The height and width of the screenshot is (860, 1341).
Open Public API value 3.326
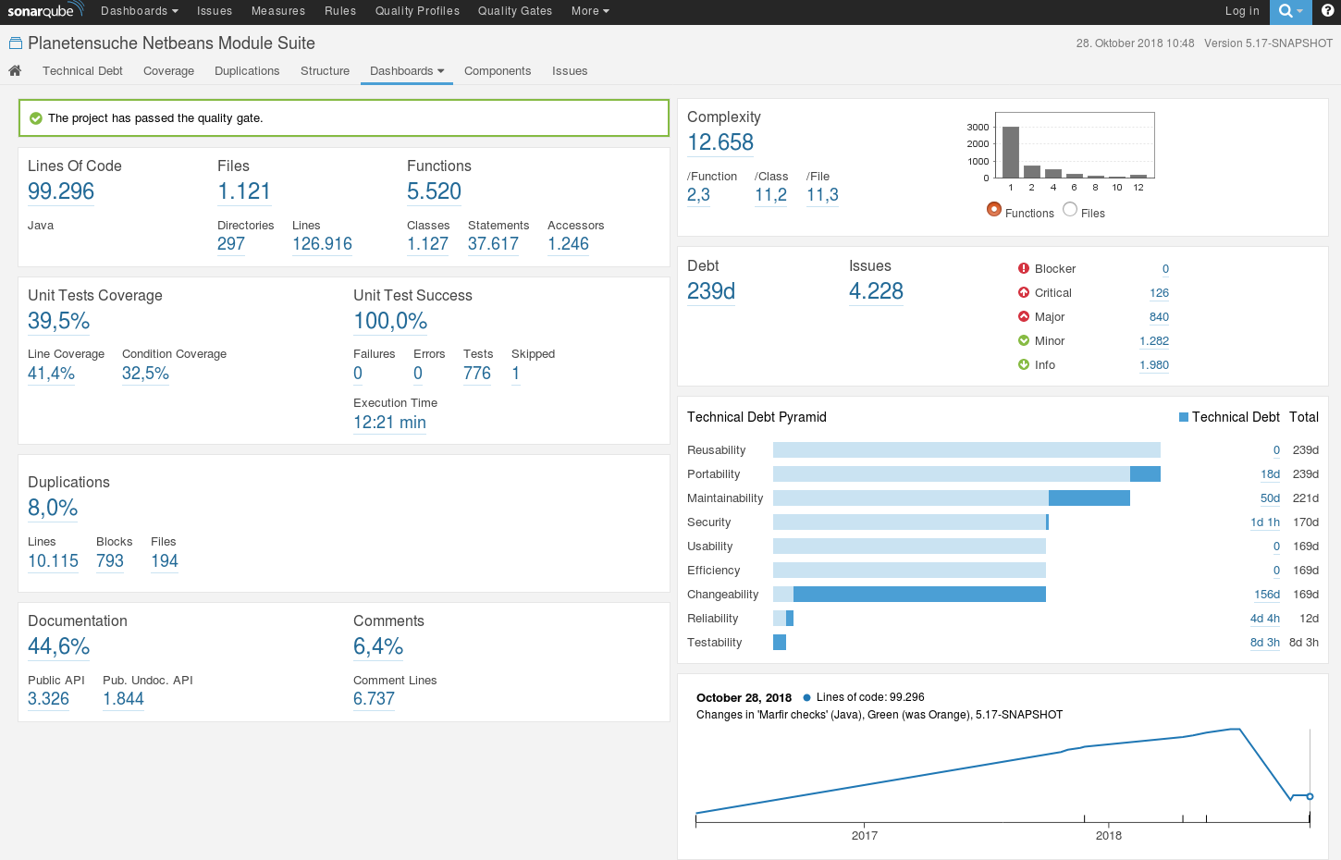[x=48, y=699]
